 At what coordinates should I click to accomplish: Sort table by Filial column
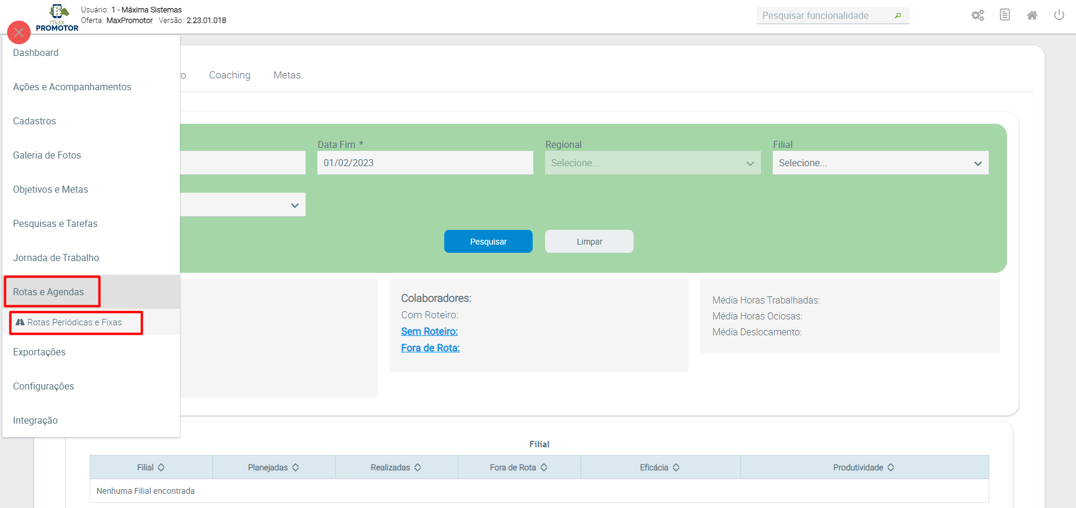click(x=161, y=467)
